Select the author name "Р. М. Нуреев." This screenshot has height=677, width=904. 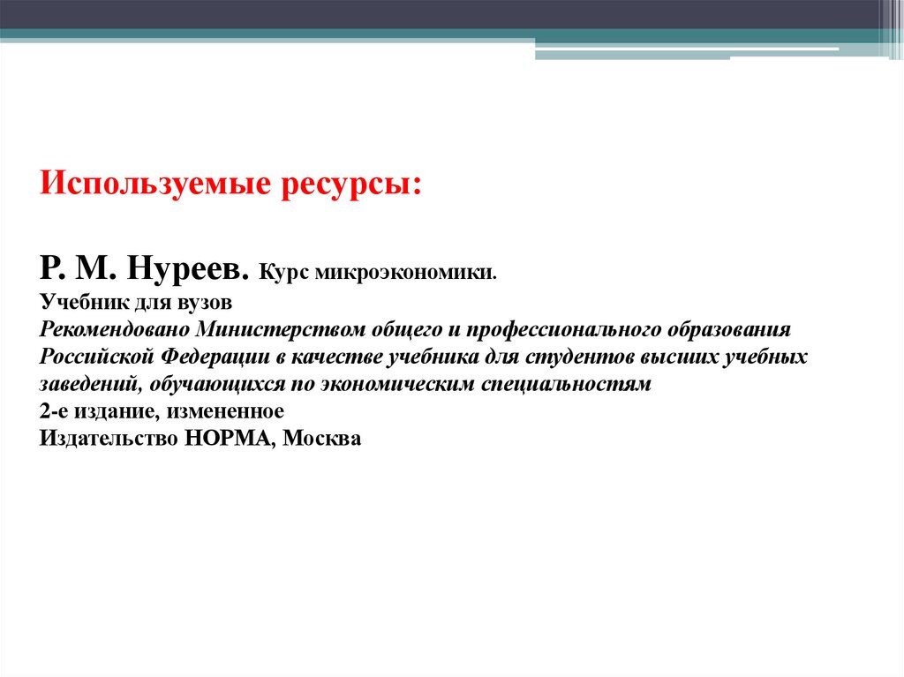144,269
